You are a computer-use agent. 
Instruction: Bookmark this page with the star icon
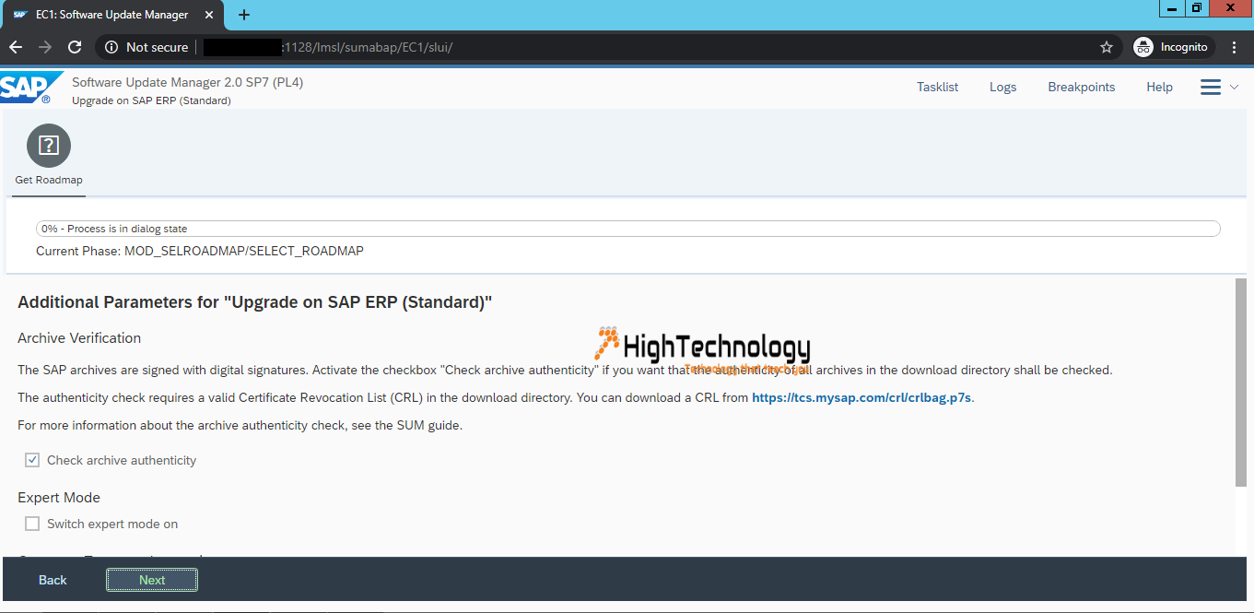pyautogui.click(x=1107, y=47)
